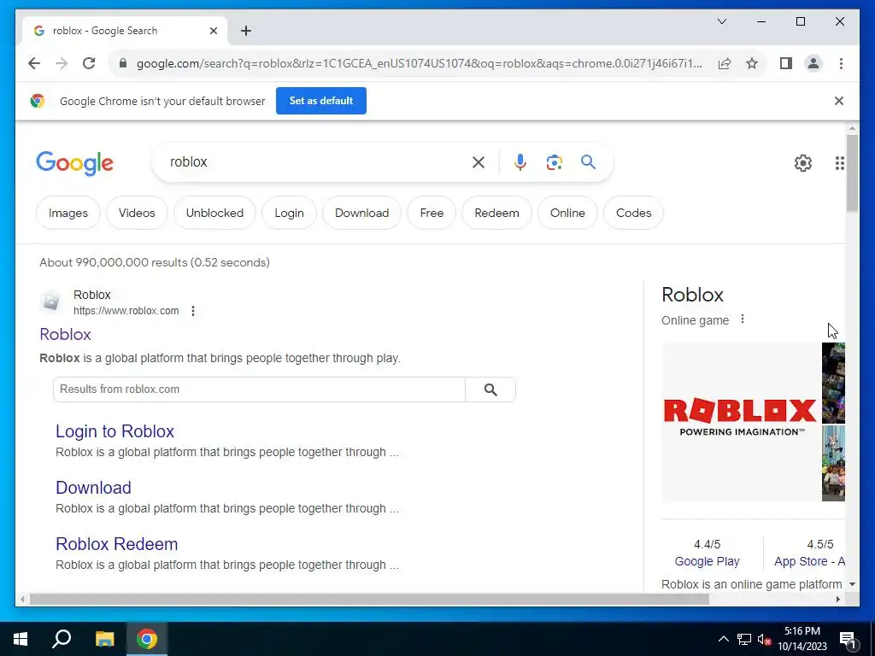Click the vertical scrollbar thumb
Viewport: 875px width, 656px height.
852,173
